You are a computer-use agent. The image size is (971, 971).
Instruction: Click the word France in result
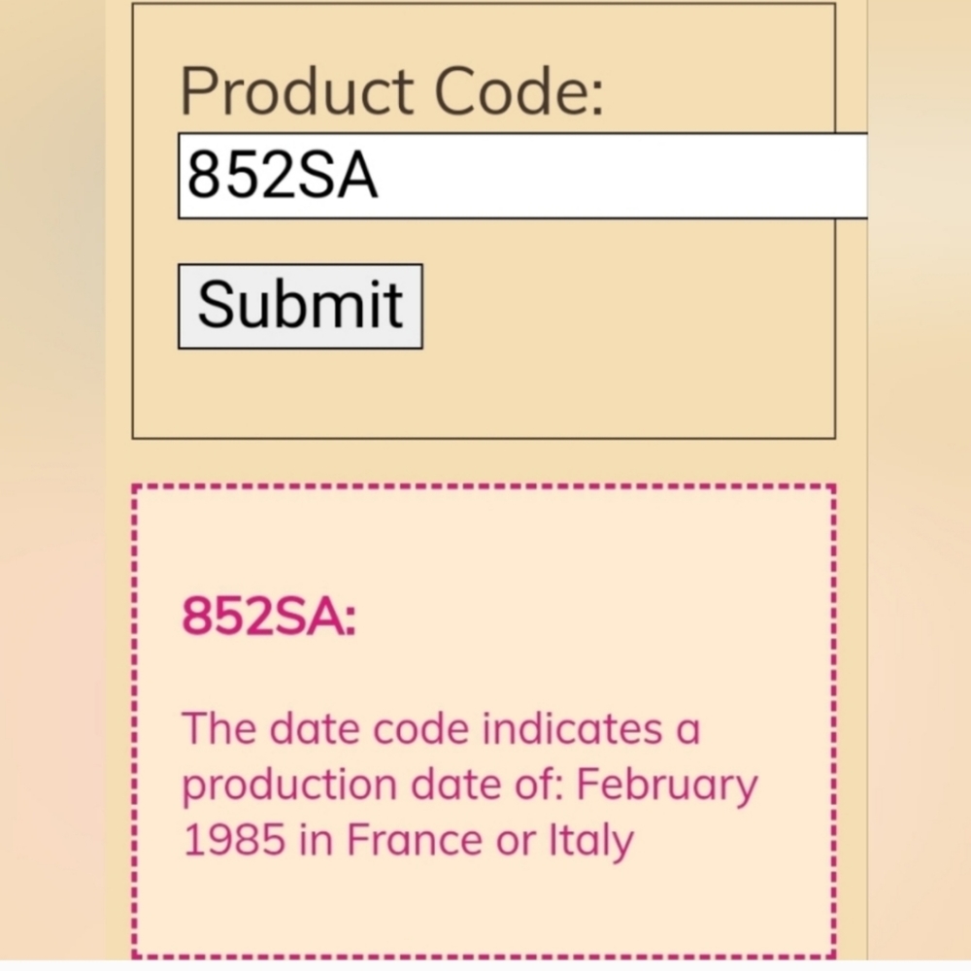coord(415,840)
